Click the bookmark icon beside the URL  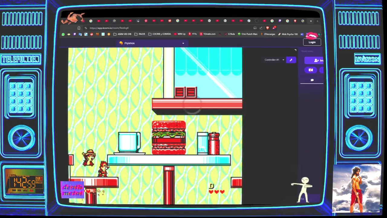79,28
